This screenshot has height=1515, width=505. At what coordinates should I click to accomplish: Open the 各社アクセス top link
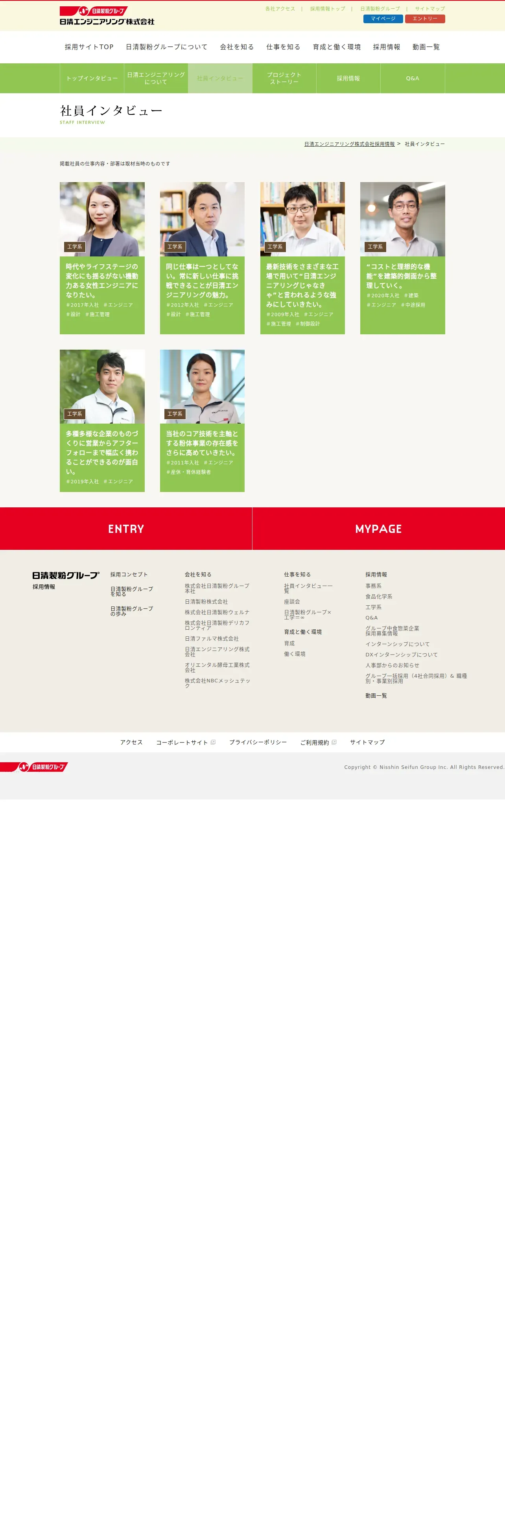pyautogui.click(x=280, y=9)
